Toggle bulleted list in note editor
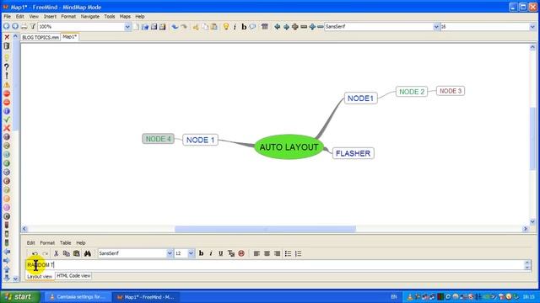This screenshot has width=540, height=303. coord(288,253)
